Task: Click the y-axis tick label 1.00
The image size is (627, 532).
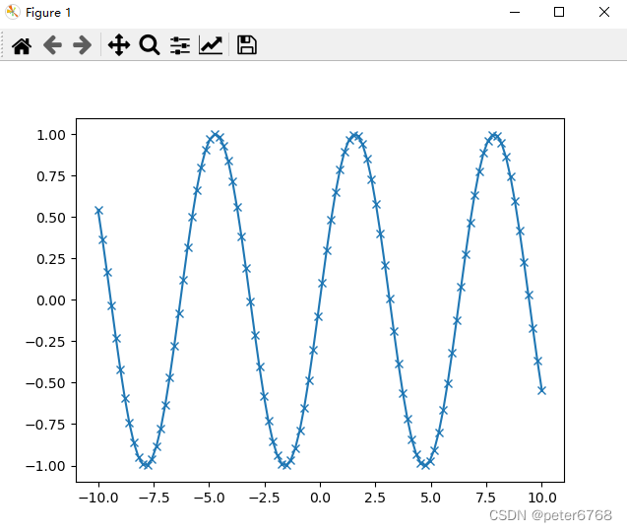Action: pos(51,135)
